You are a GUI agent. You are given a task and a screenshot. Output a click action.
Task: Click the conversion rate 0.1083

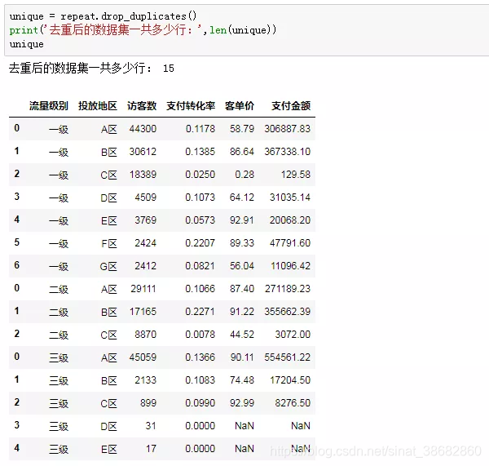(200, 380)
